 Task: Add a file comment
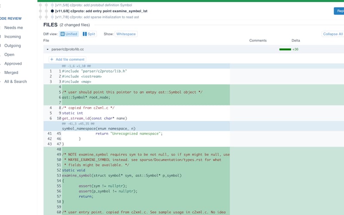pos(67,59)
